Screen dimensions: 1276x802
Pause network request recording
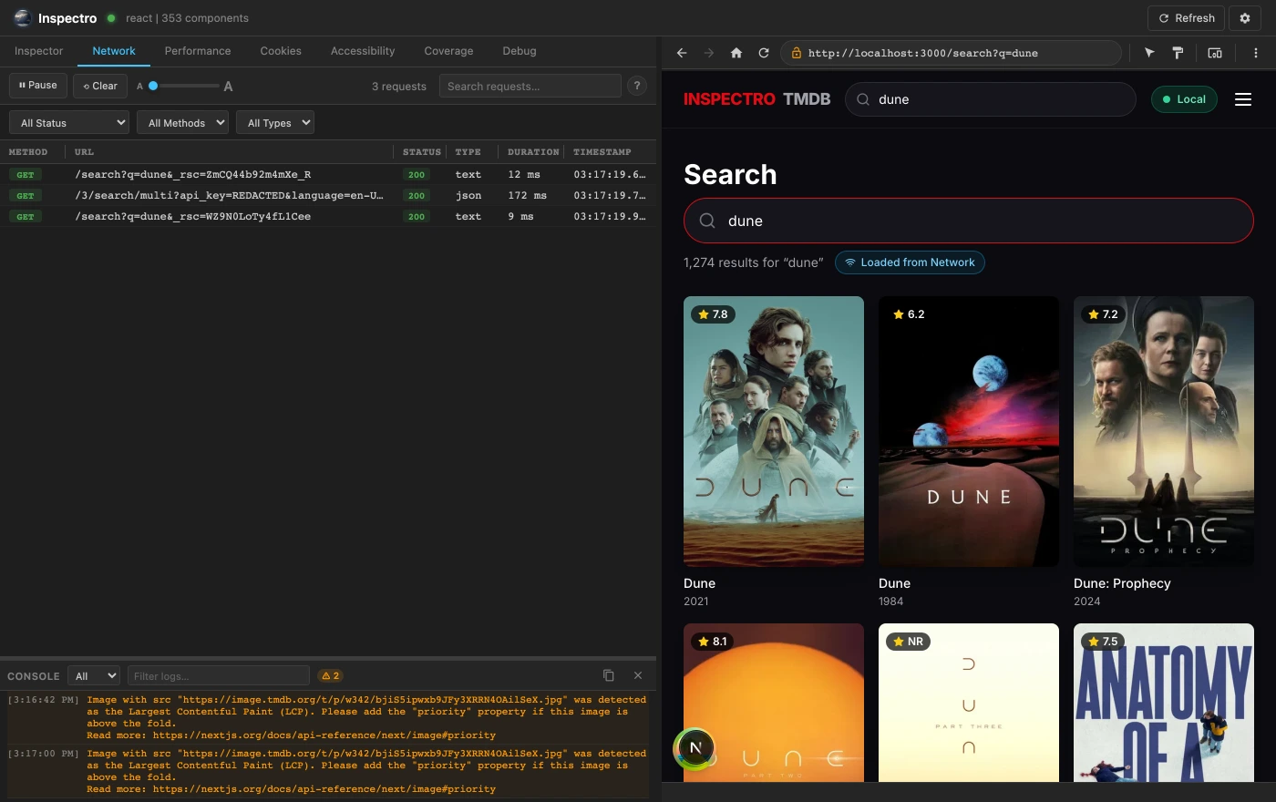tap(37, 86)
